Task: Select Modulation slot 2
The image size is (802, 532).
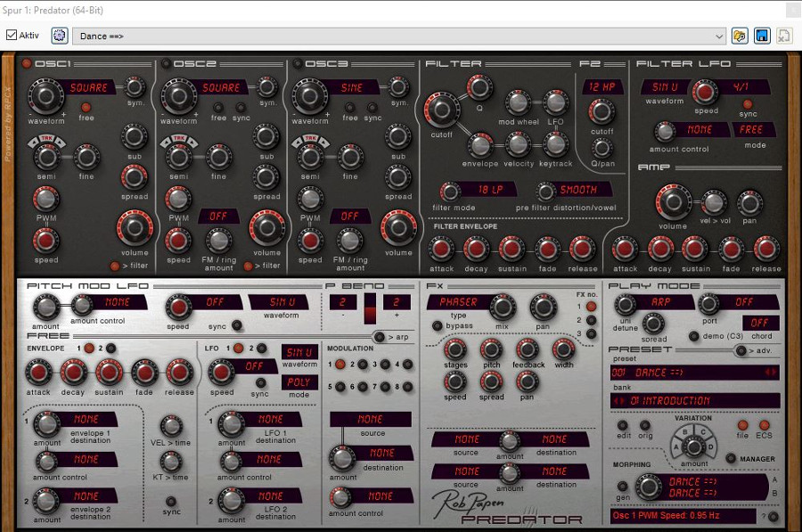Action: click(x=363, y=364)
